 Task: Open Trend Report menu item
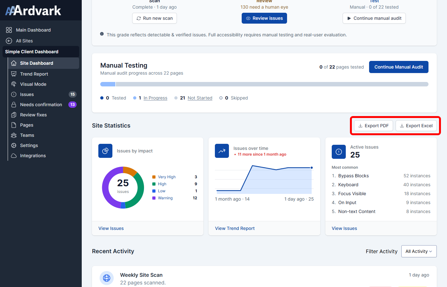(x=43, y=74)
